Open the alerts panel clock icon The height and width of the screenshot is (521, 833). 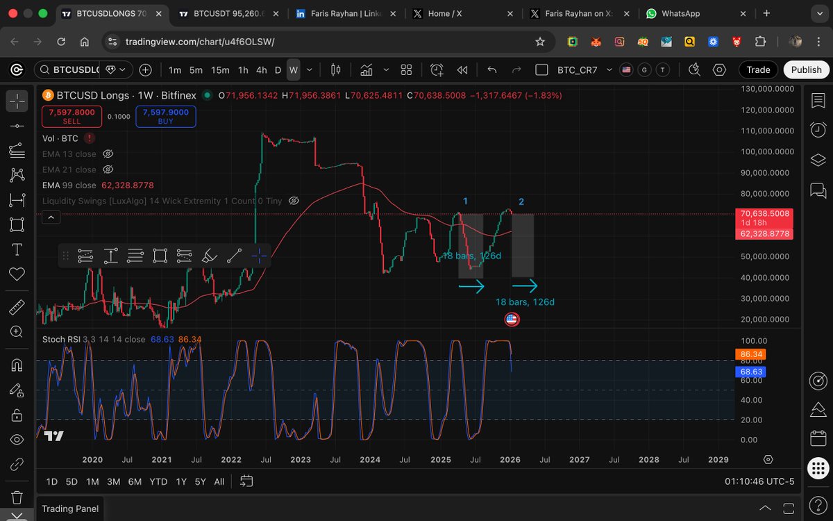818,130
